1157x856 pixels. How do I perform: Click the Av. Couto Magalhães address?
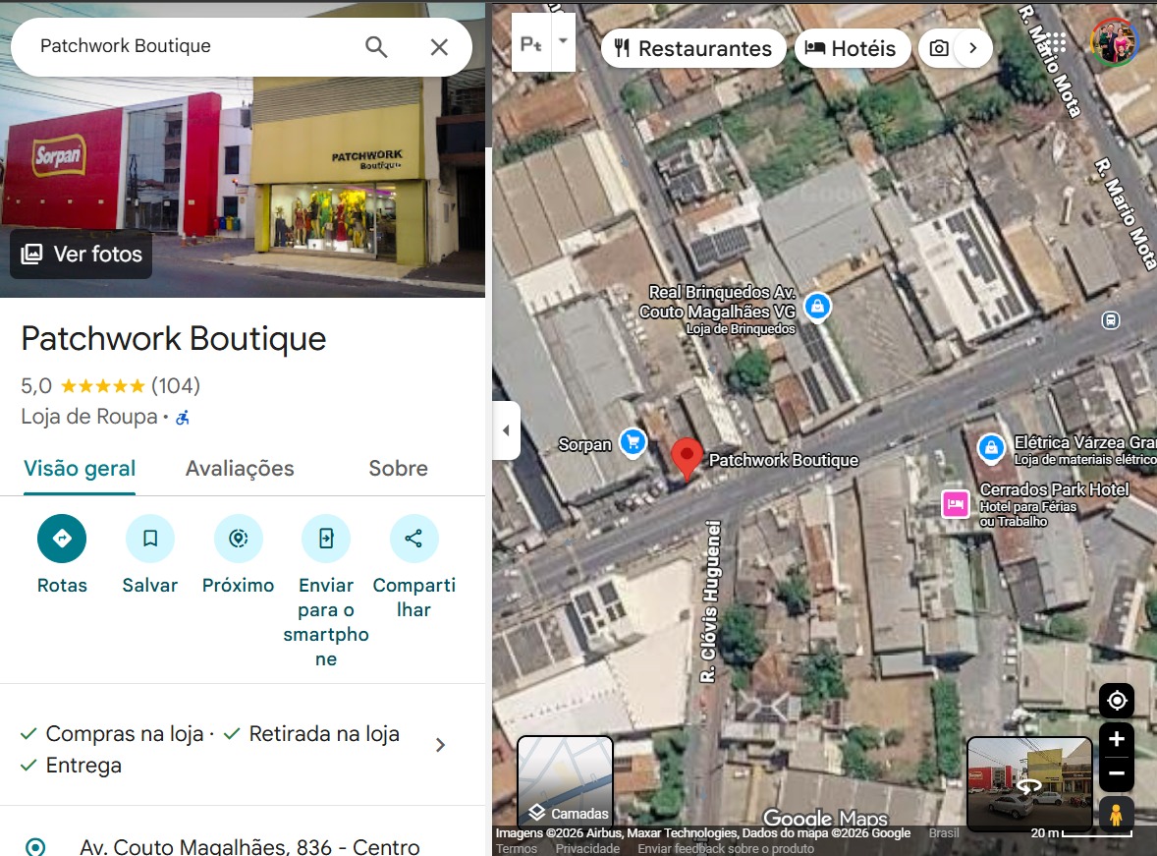click(x=249, y=846)
